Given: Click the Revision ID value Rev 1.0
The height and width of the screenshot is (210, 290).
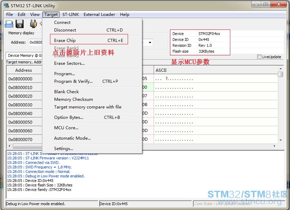Looking at the screenshot, I should 205,45.
